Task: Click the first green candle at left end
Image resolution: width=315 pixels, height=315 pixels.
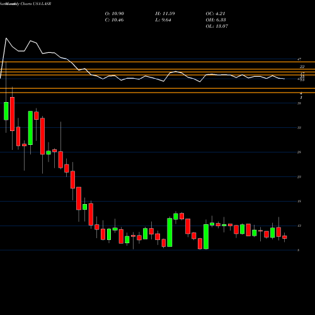Action: 6,111
